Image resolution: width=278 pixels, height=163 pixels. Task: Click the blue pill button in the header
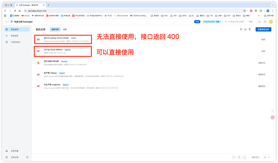pos(197,22)
